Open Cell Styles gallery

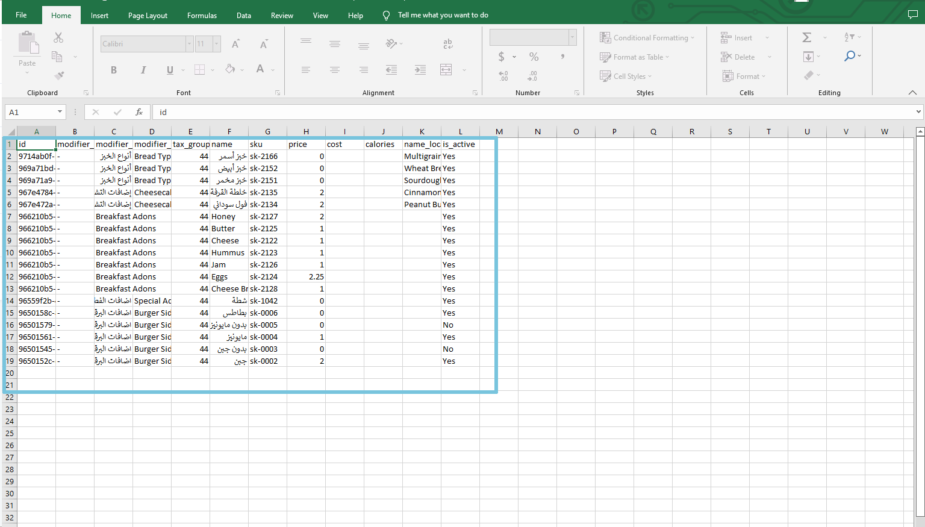point(626,76)
